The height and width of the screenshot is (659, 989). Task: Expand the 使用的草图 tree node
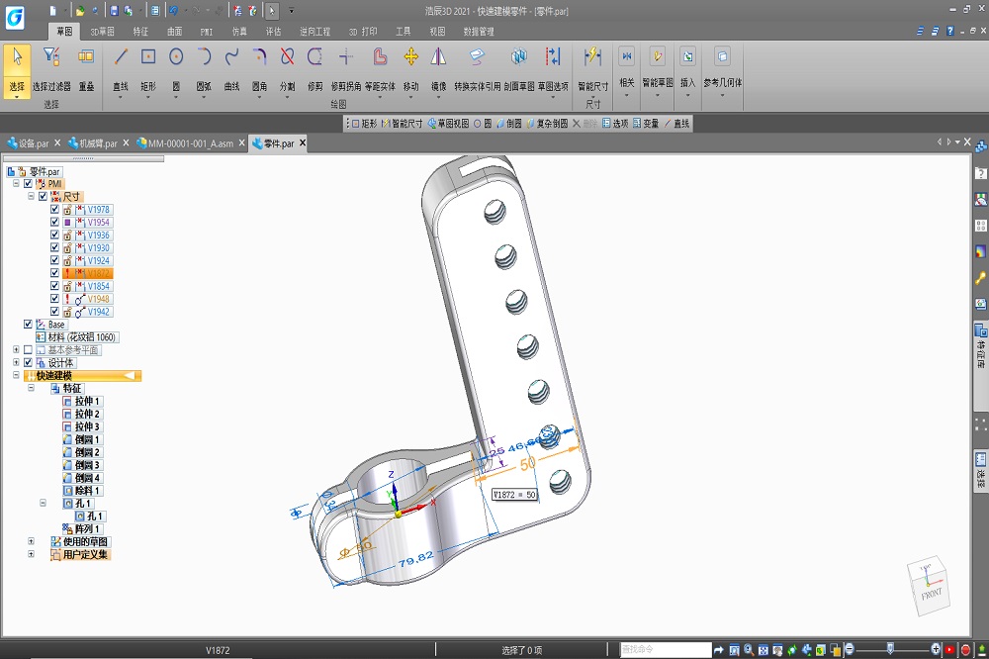pyautogui.click(x=31, y=542)
